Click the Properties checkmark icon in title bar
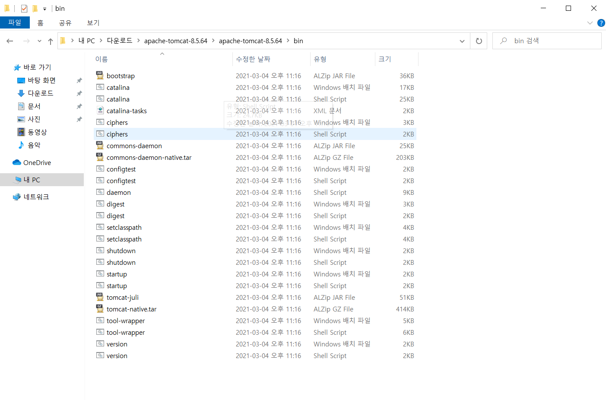Screen dimensions: 606x400 click(x=24, y=9)
